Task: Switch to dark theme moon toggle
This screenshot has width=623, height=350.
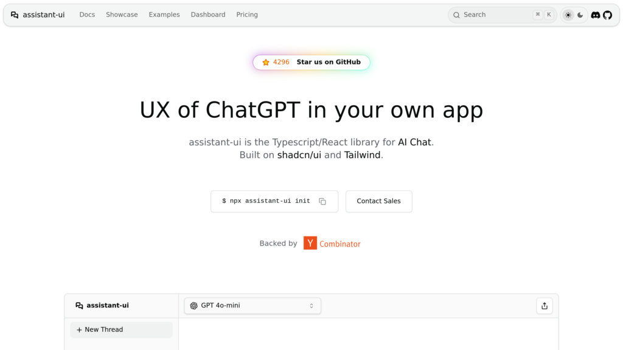Action: click(580, 15)
